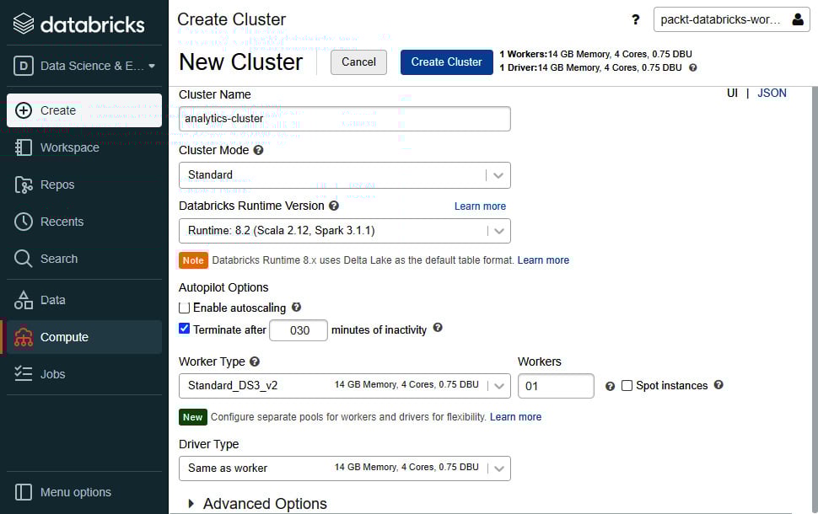This screenshot has width=818, height=514.
Task: Click the Recents clock icon
Action: (24, 222)
